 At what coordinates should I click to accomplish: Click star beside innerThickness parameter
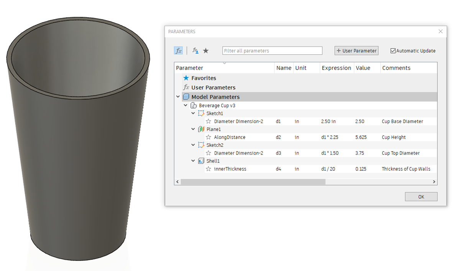tap(209, 169)
